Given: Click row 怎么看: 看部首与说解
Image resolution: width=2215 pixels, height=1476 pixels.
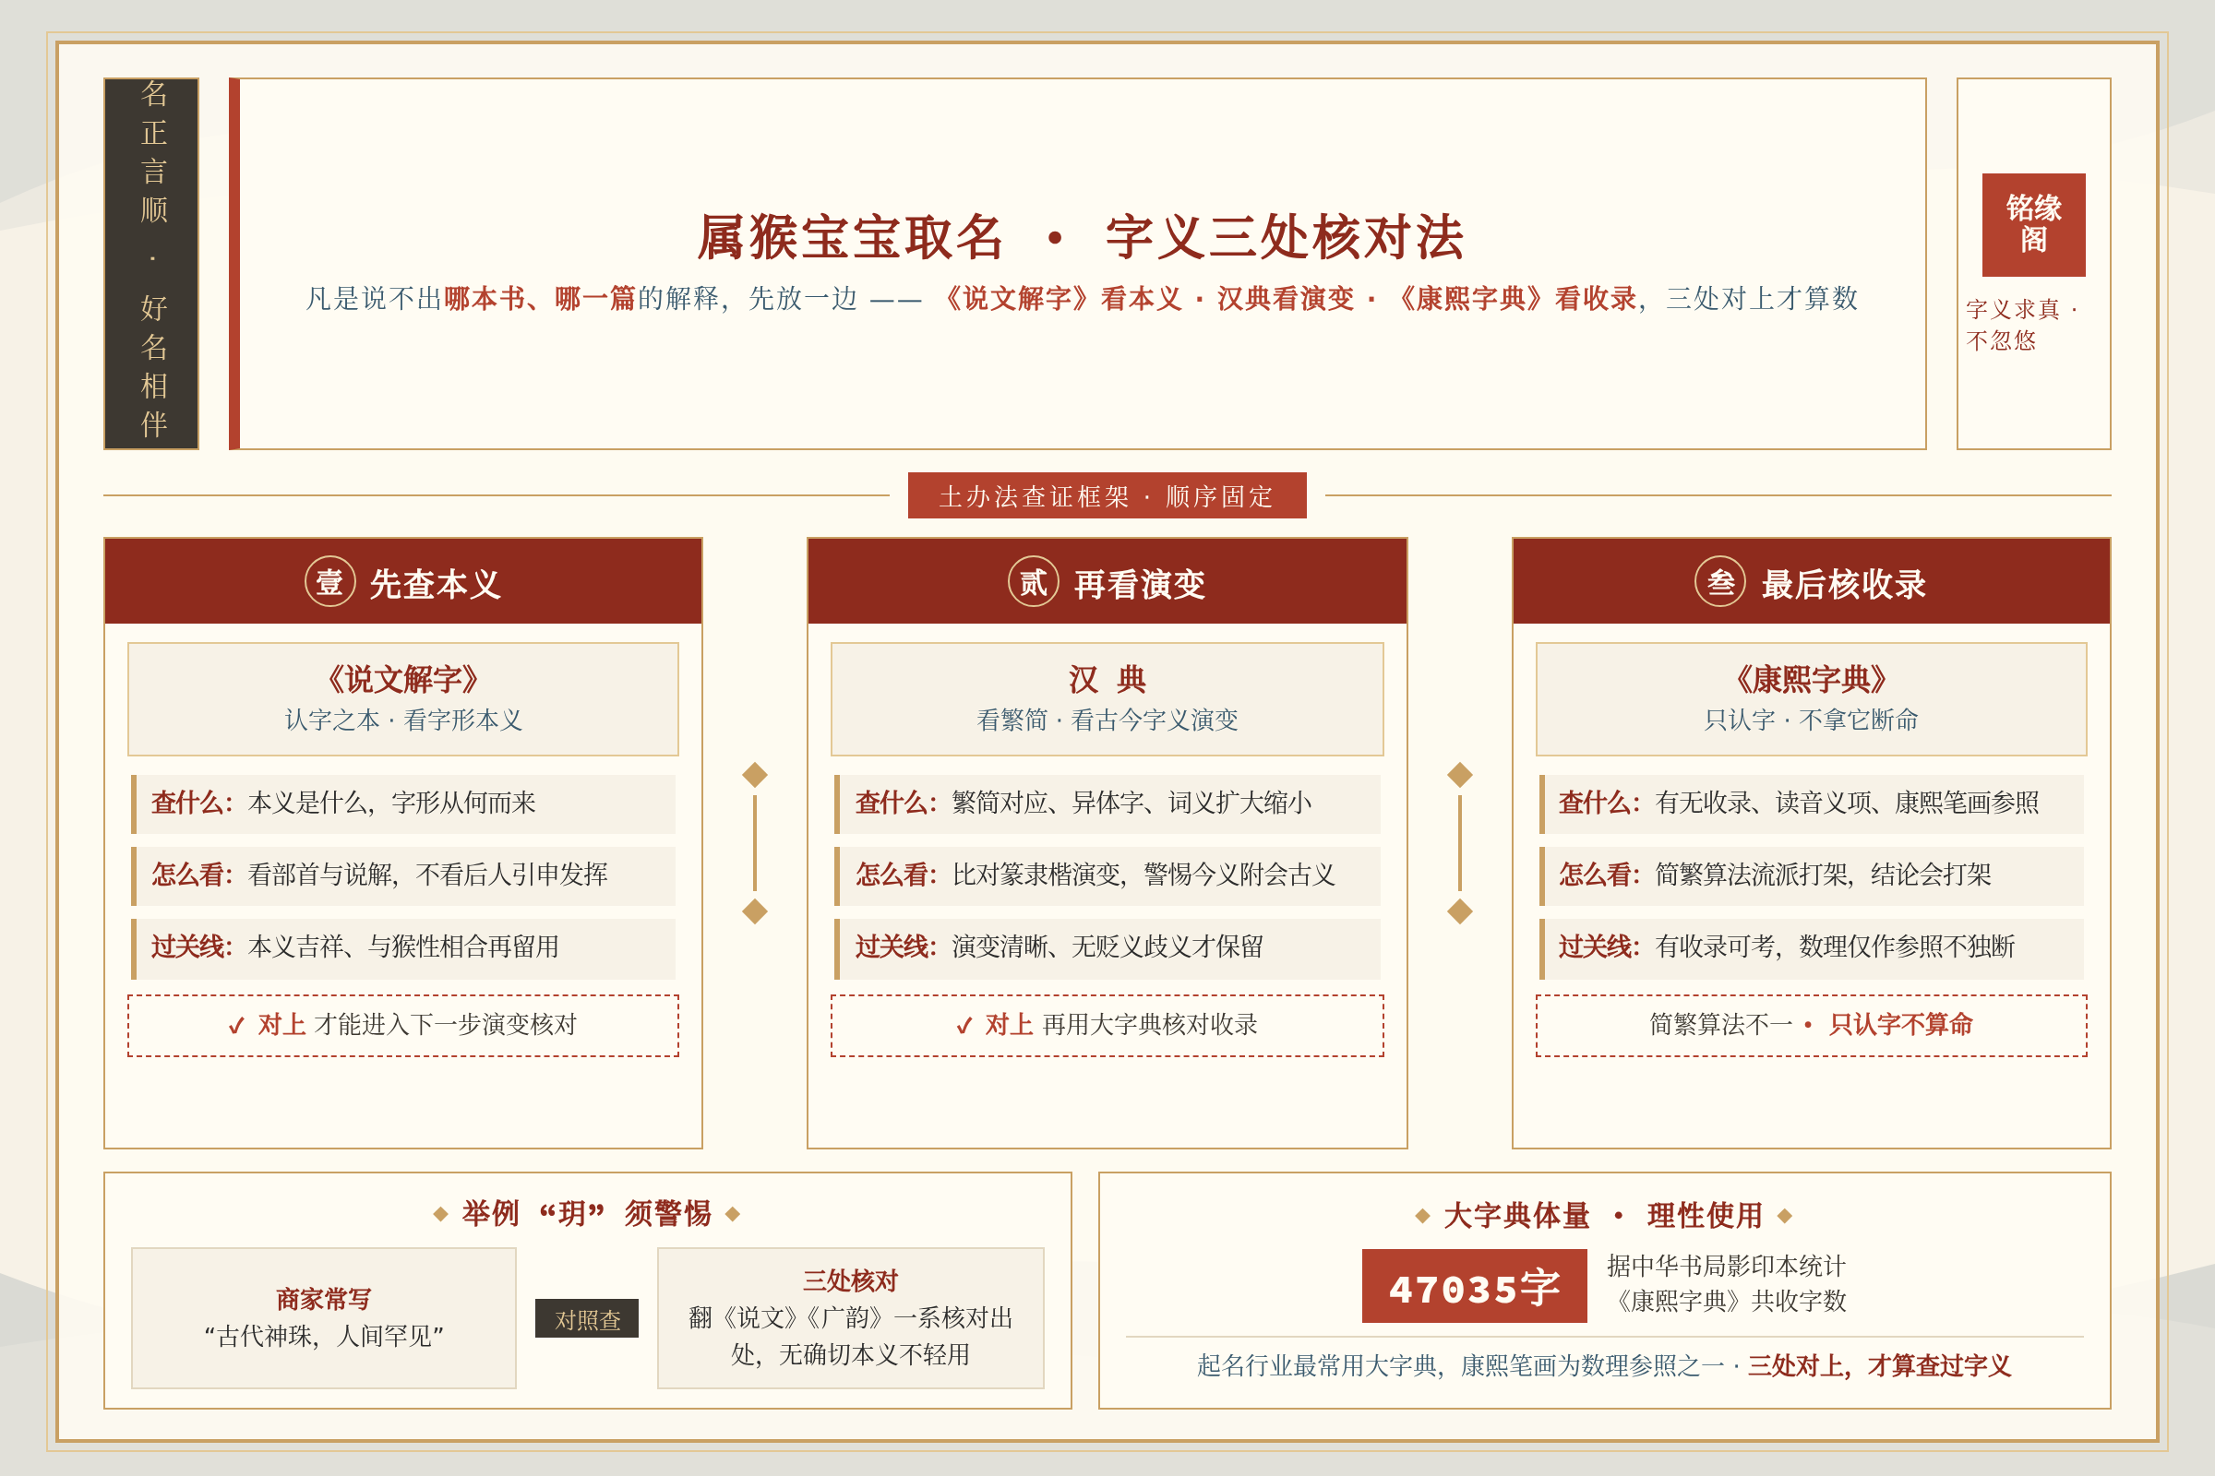Looking at the screenshot, I should click(403, 875).
